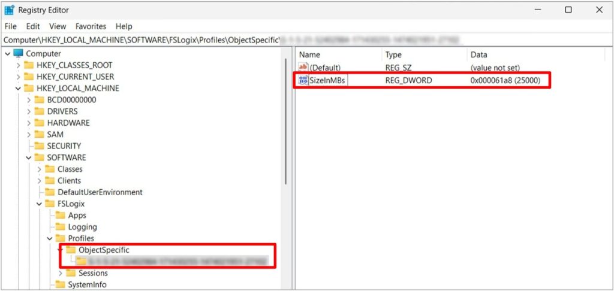The width and height of the screenshot is (614, 291).
Task: Click the HKEY_LOCAL_MACHINE folder icon
Action: pos(29,88)
